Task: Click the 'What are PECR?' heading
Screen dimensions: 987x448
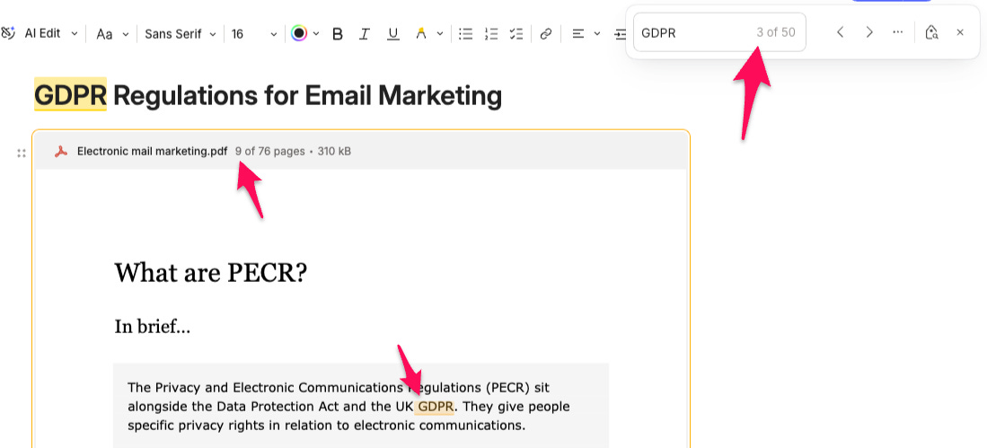Action: tap(210, 272)
